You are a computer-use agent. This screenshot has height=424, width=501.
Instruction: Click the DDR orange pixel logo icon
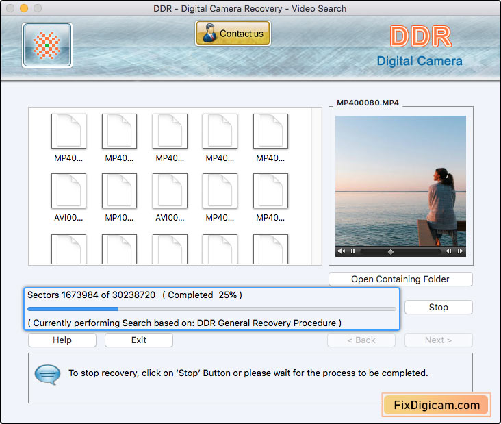coord(47,45)
